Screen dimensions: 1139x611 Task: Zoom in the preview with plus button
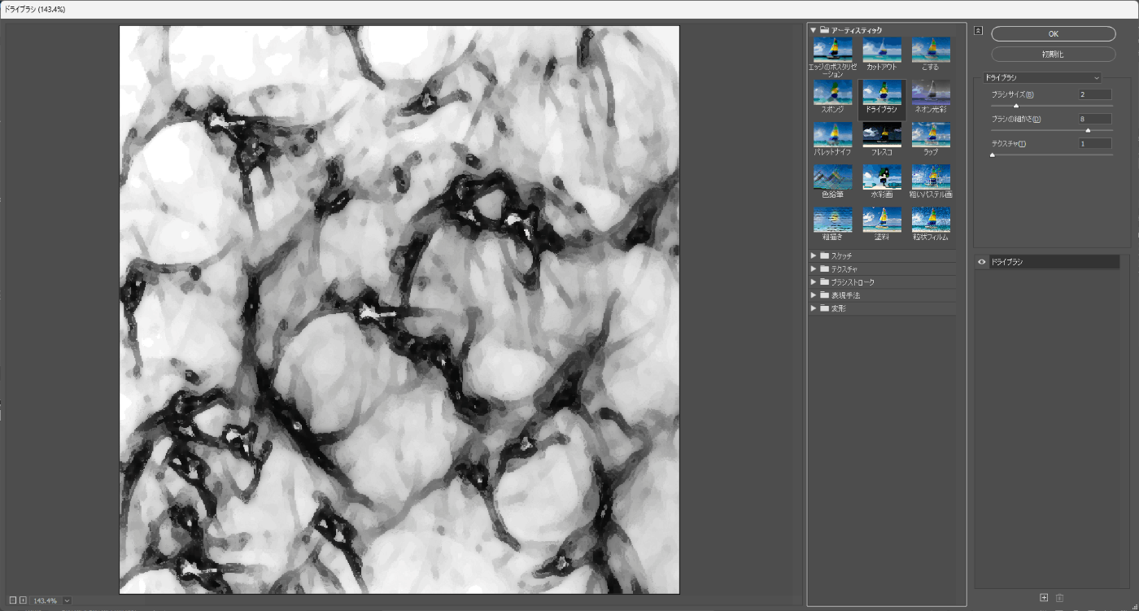pos(23,600)
